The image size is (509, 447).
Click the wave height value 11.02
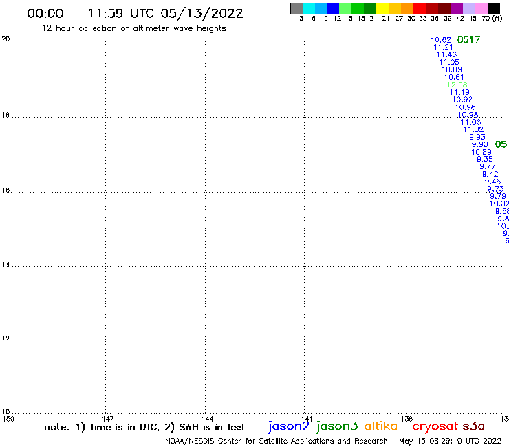point(473,129)
